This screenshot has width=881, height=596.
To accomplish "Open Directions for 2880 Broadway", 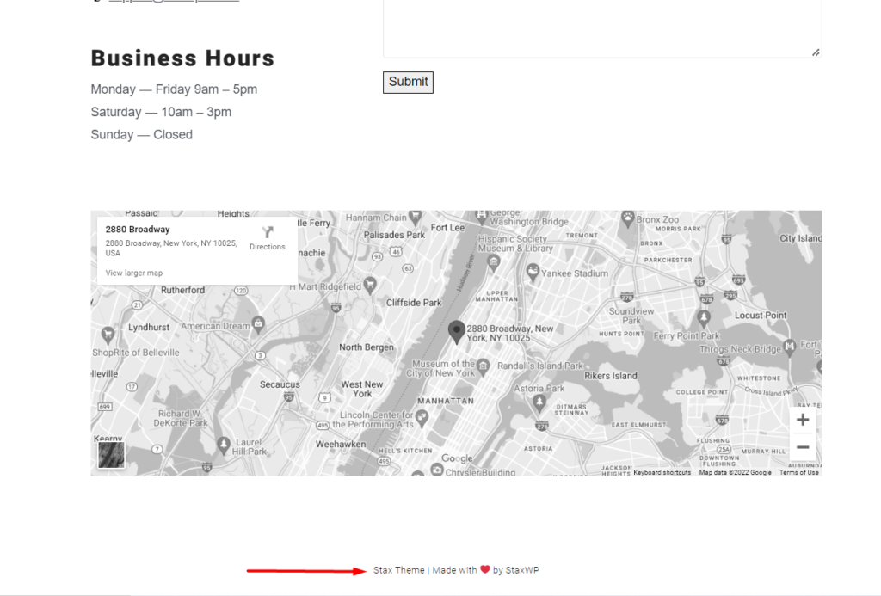I will 268,238.
